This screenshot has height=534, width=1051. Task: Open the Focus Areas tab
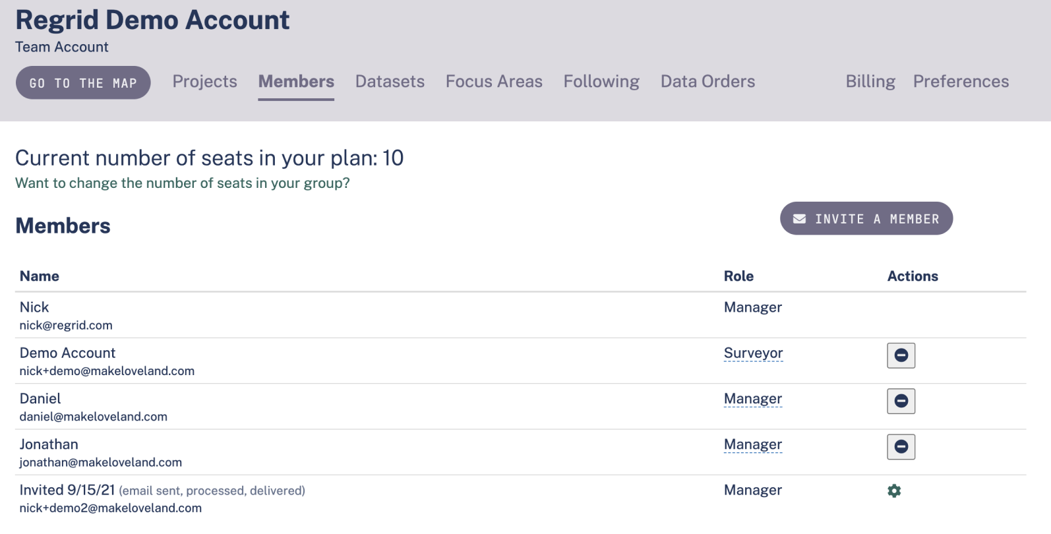(x=494, y=81)
